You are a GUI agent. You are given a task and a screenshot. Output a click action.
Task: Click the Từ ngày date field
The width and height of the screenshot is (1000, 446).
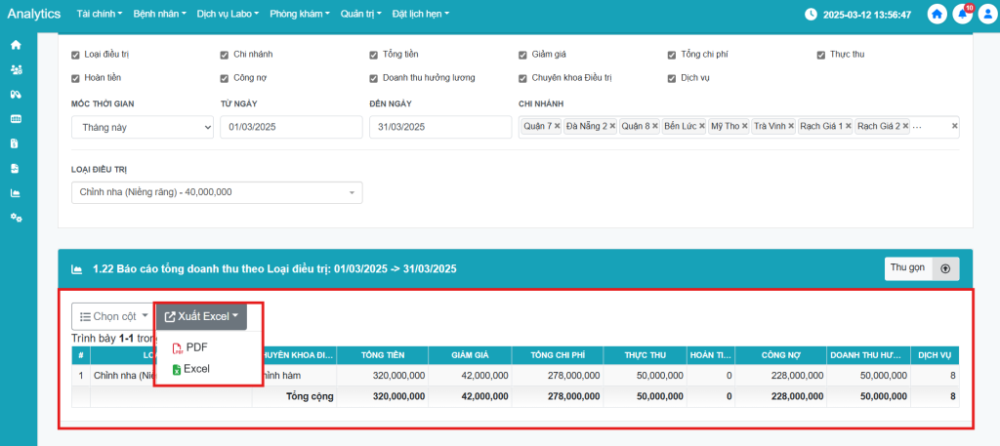coord(291,127)
